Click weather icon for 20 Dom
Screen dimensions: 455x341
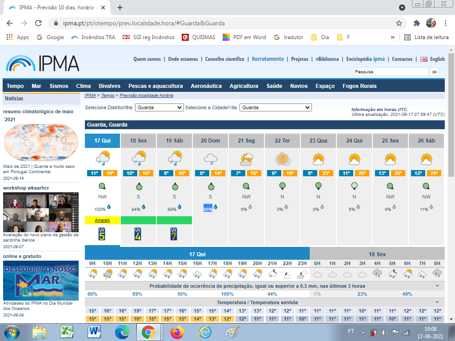coord(211,159)
